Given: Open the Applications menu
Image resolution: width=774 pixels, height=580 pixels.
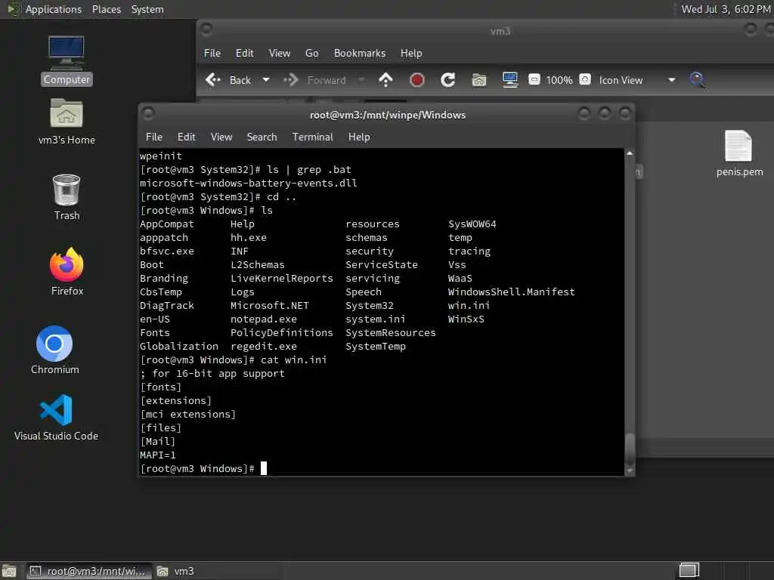Looking at the screenshot, I should pyautogui.click(x=54, y=9).
